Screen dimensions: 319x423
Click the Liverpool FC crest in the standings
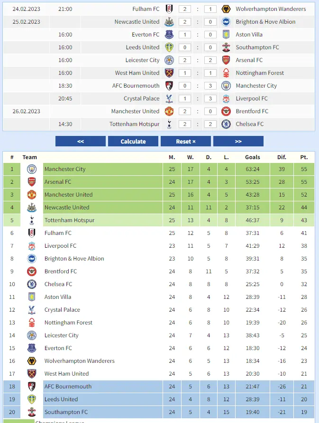pyautogui.click(x=32, y=246)
